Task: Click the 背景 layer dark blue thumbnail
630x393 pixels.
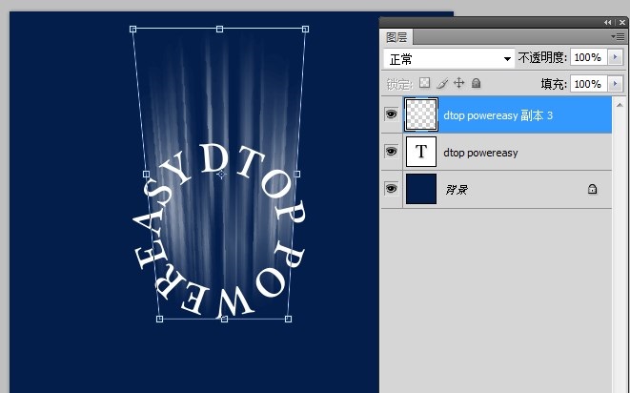Action: pyautogui.click(x=421, y=189)
